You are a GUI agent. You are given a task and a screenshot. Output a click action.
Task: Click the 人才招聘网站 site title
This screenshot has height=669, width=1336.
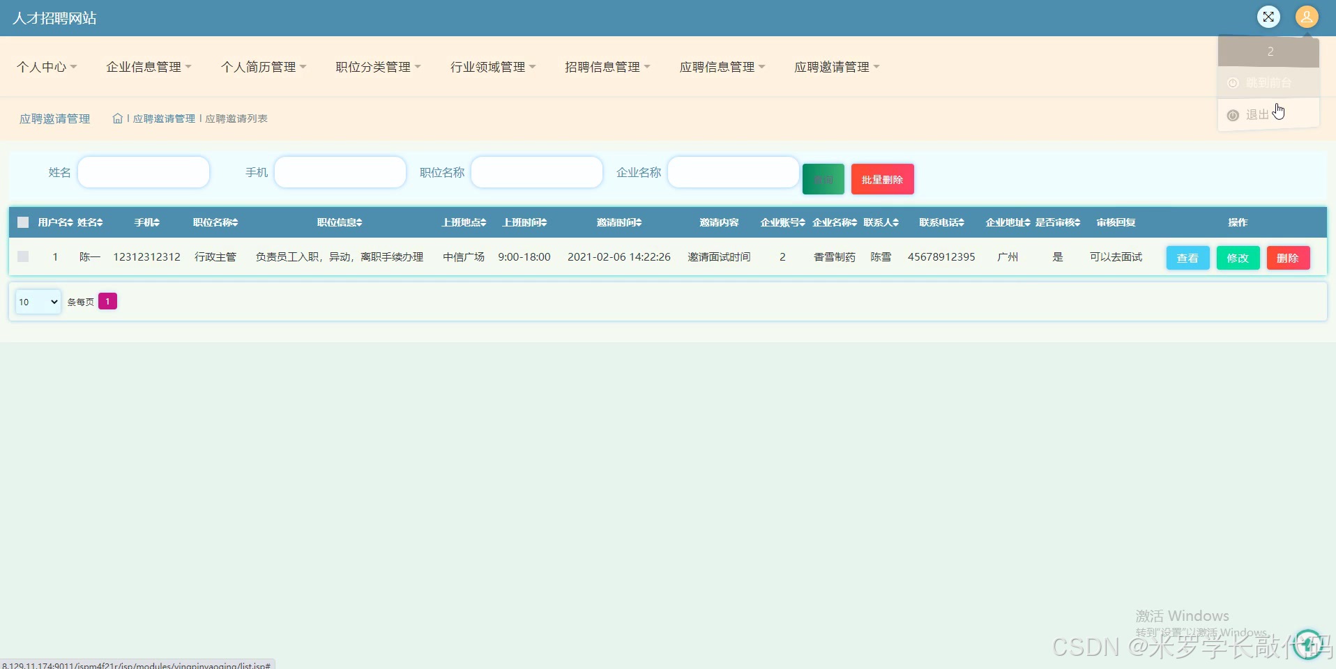(54, 18)
